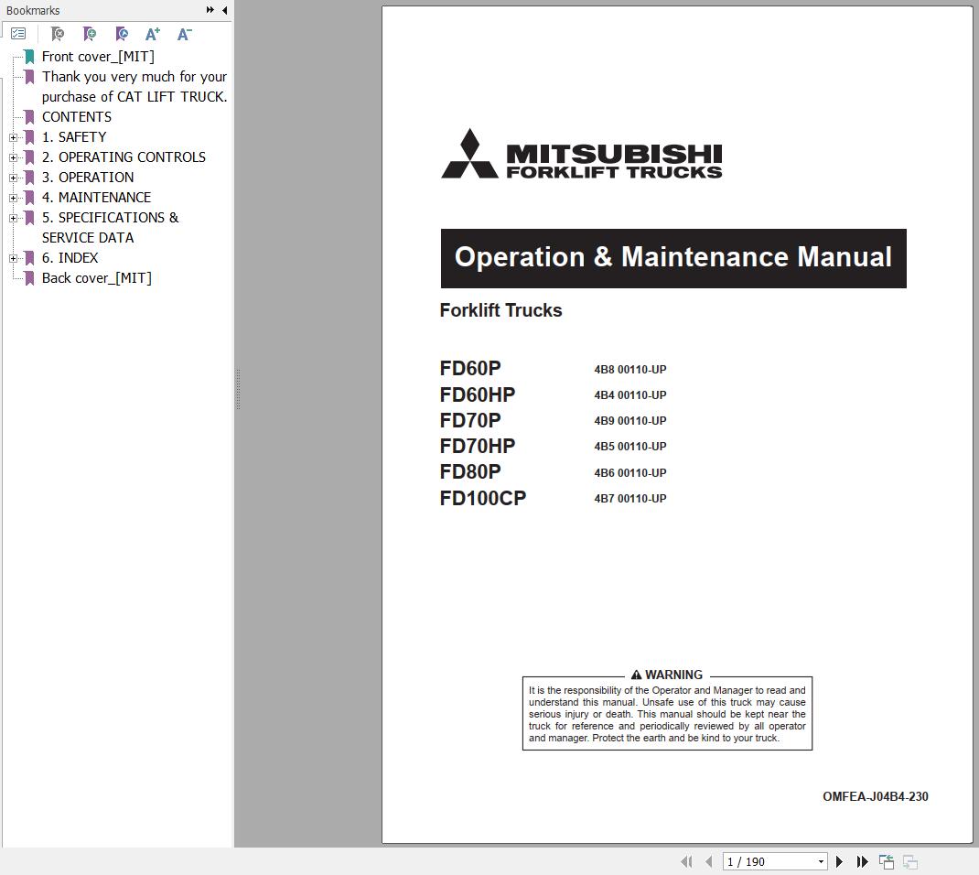Collapse the Bookmarks panel with left arrow
This screenshot has height=875, width=979.
pyautogui.click(x=225, y=10)
